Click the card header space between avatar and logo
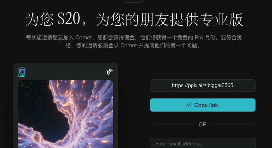Viewport: 272px width, 148px height. 67,72
